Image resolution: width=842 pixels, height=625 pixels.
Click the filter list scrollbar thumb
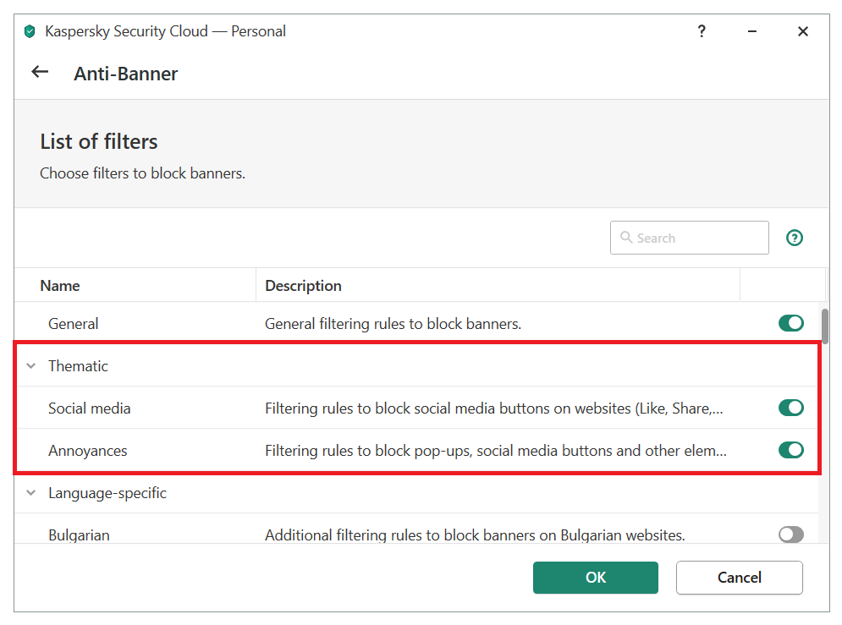825,326
